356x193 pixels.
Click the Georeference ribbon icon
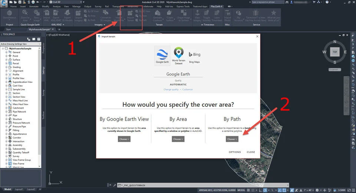coord(10,16)
